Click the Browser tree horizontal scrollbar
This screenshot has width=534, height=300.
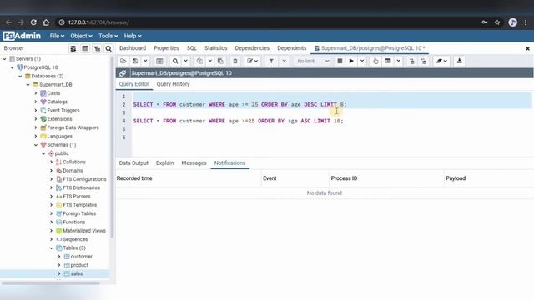point(51,283)
